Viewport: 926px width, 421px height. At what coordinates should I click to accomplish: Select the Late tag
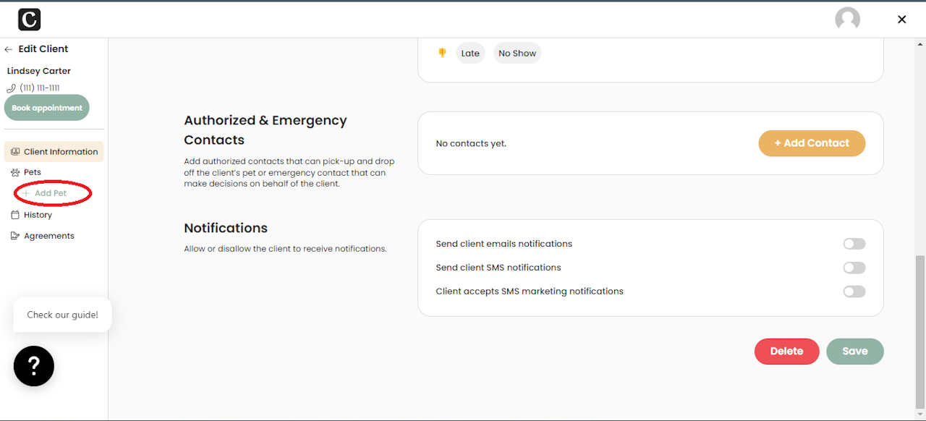pos(470,53)
